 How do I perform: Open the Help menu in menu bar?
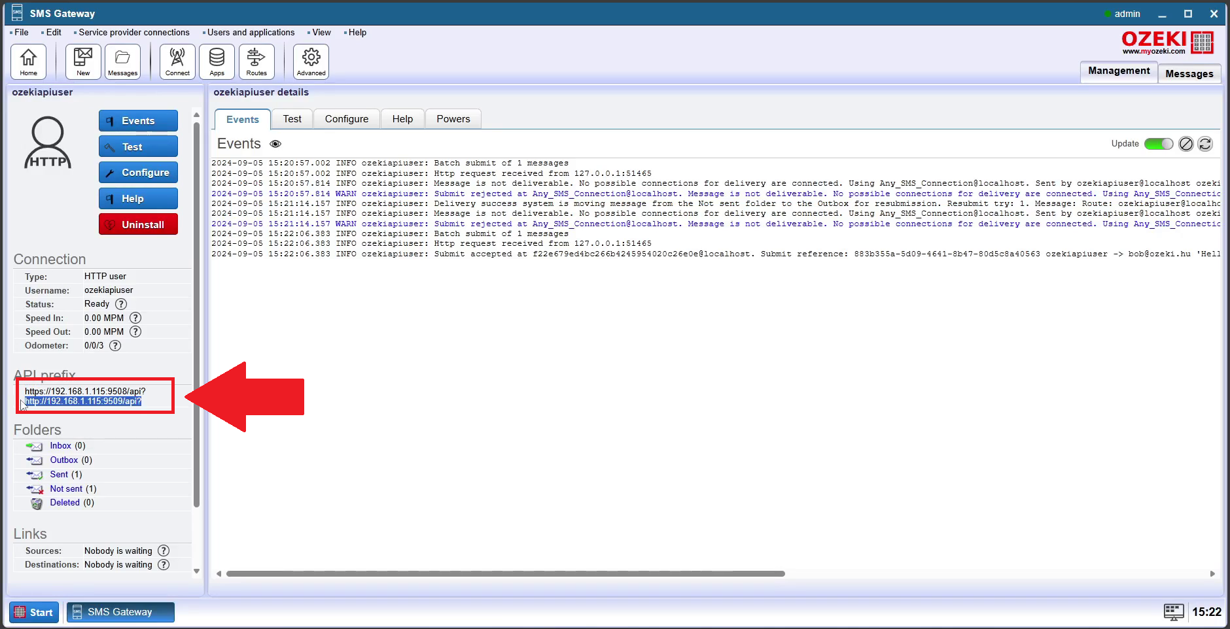pyautogui.click(x=357, y=32)
